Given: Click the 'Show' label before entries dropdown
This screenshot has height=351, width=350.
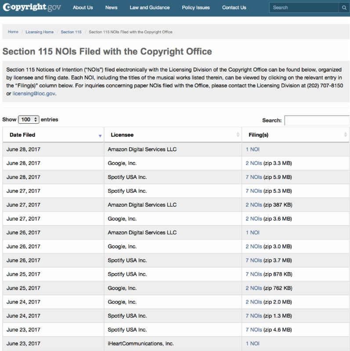Looking at the screenshot, I should (9, 119).
